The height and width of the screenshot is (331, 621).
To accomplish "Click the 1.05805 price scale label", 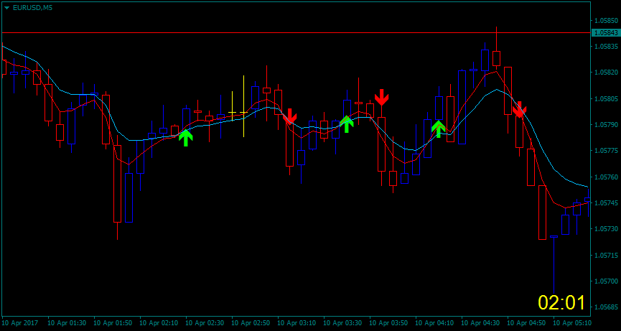I will pyautogui.click(x=606, y=98).
